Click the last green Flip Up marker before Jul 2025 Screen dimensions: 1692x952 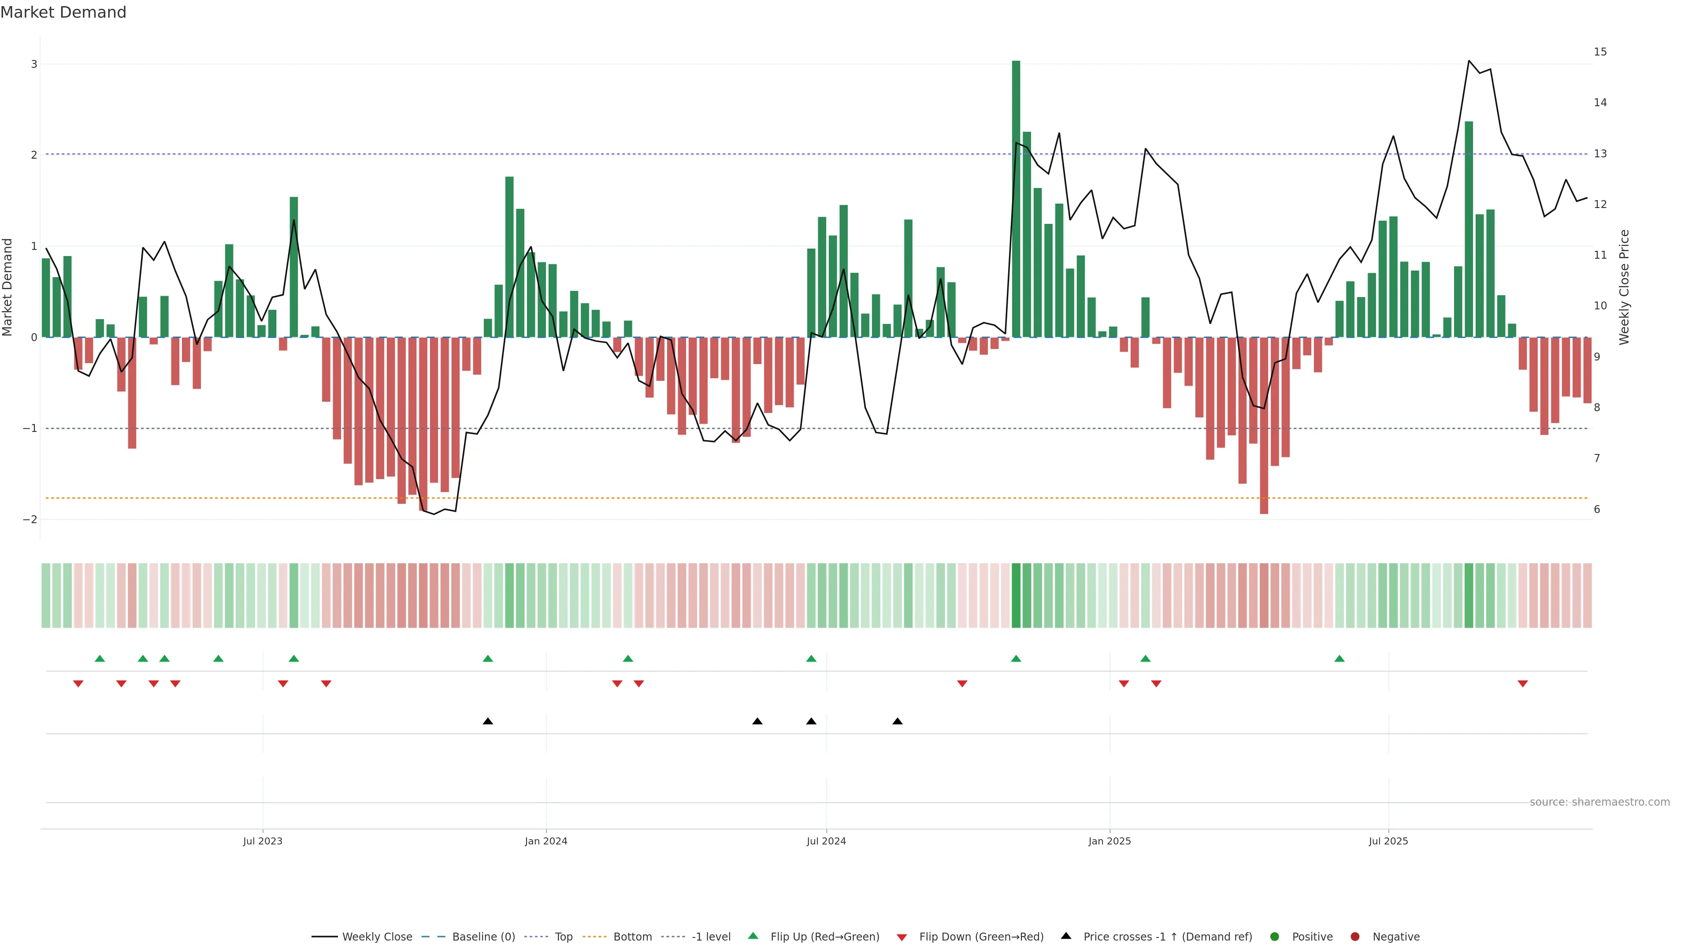point(1339,658)
